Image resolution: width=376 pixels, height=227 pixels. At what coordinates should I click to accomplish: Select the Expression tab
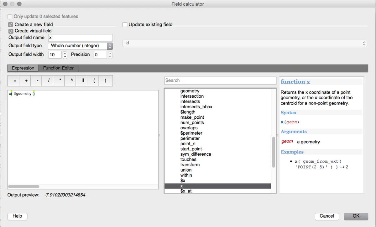[23, 68]
